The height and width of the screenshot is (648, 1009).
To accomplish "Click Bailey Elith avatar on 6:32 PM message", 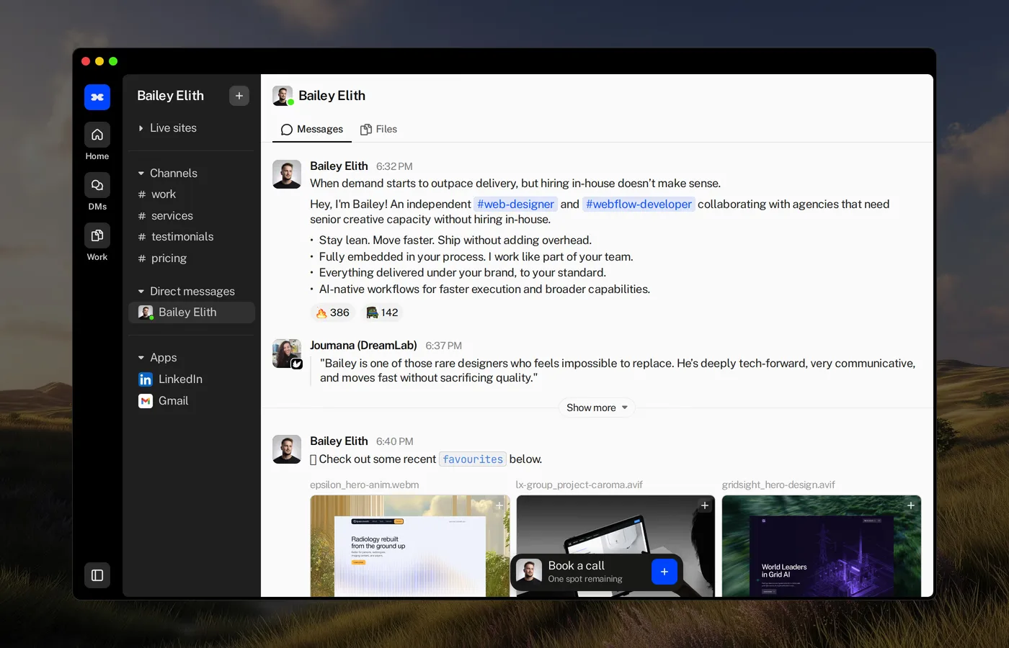I will click(287, 174).
